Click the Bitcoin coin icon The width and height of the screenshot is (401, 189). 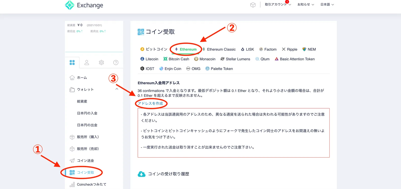coord(142,49)
